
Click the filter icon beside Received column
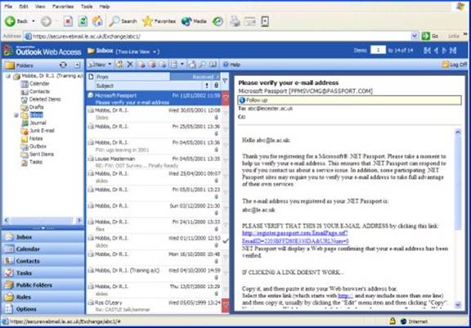(x=225, y=80)
